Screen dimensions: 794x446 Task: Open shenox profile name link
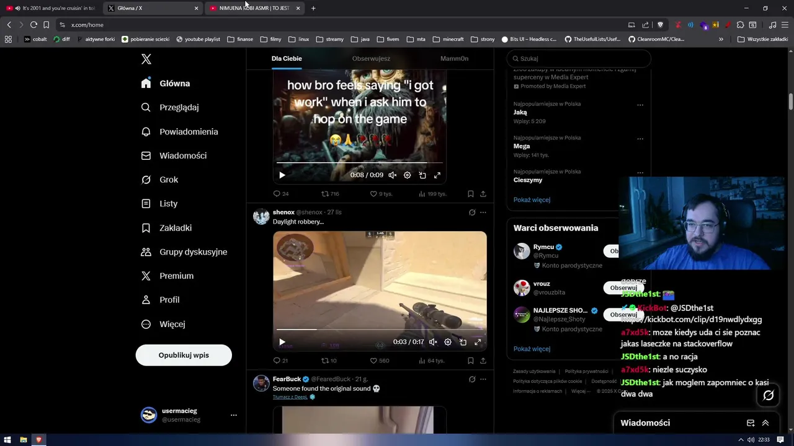283,212
